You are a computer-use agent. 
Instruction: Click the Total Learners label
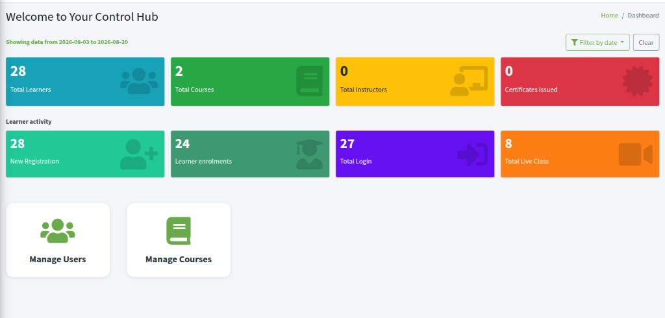[31, 90]
